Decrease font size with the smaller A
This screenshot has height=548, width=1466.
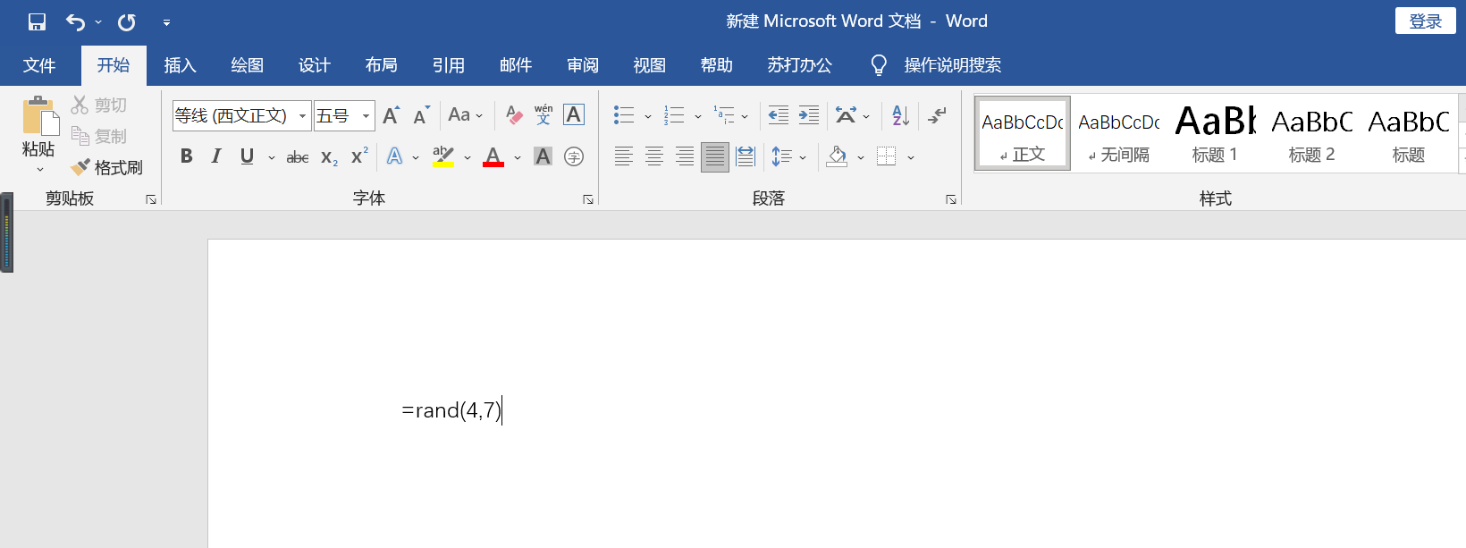click(x=421, y=115)
